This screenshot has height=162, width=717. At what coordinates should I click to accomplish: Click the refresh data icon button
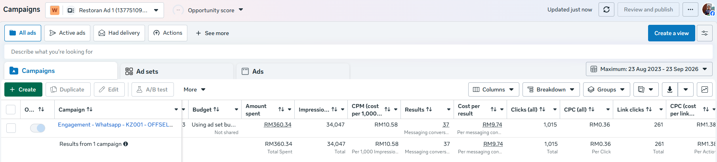pyautogui.click(x=606, y=9)
